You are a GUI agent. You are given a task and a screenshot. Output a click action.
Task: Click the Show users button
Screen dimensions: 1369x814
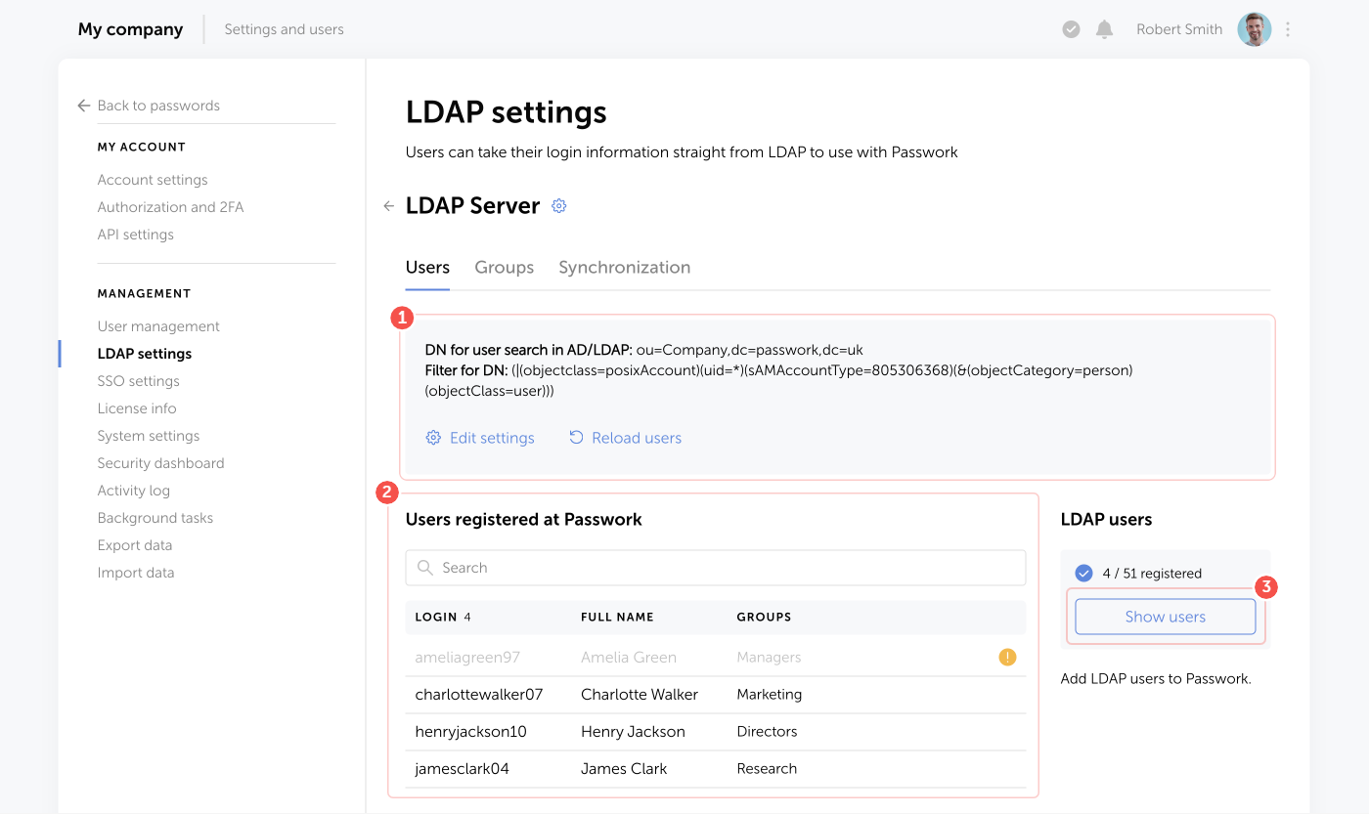click(x=1165, y=616)
